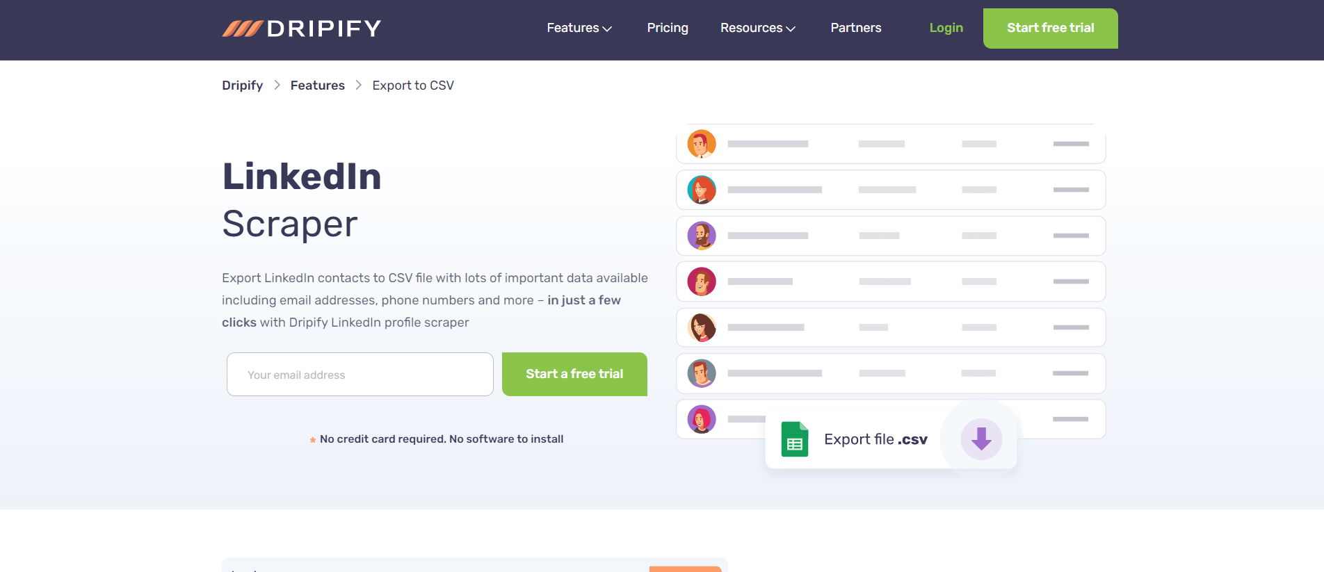Go to Dripify breadcrumb link

[242, 85]
